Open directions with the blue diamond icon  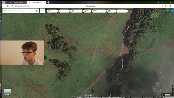pos(37,11)
